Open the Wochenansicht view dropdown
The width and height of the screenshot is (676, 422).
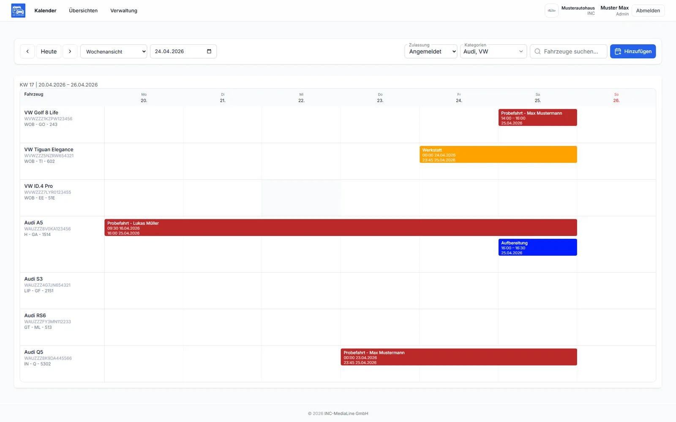114,51
